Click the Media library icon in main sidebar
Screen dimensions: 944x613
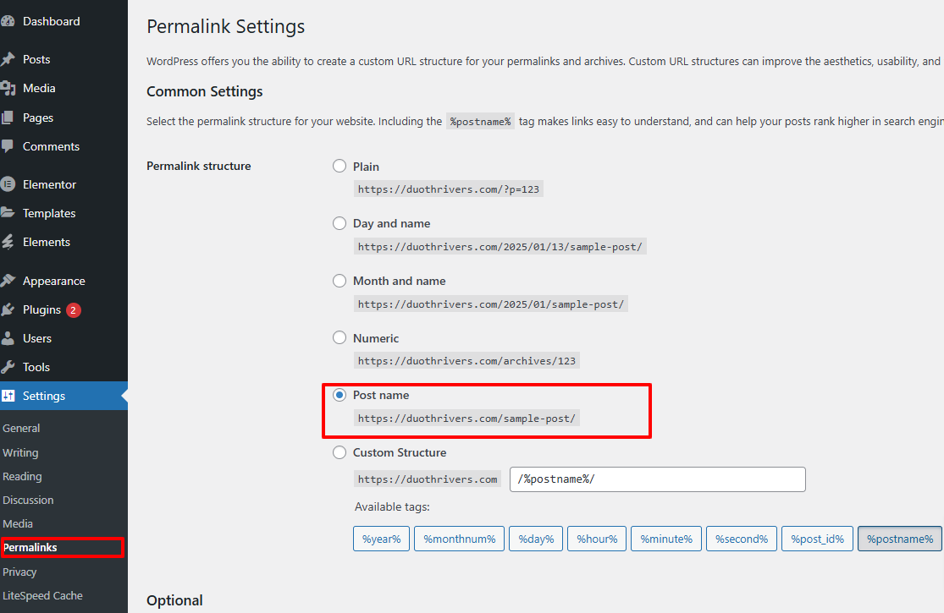8,88
